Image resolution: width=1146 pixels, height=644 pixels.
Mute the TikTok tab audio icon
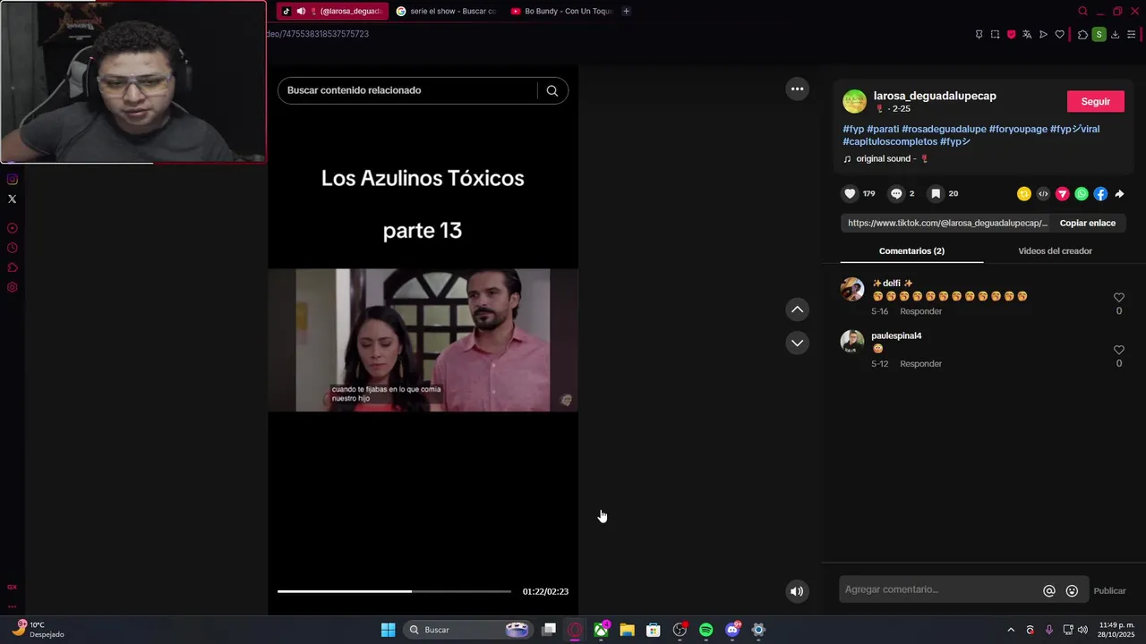[x=301, y=11]
